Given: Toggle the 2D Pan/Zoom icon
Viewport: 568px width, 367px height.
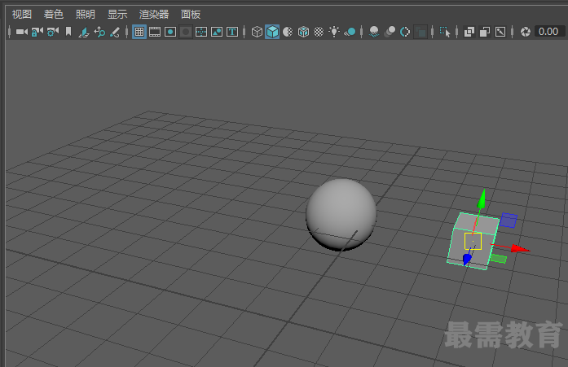Looking at the screenshot, I should point(99,32).
